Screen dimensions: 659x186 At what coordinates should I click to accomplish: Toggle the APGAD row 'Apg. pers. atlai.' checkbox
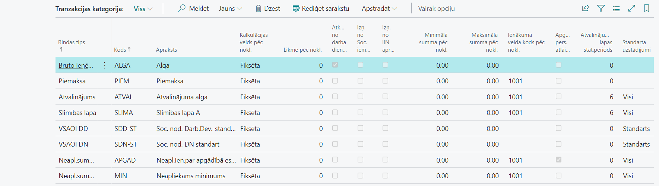[558, 160]
